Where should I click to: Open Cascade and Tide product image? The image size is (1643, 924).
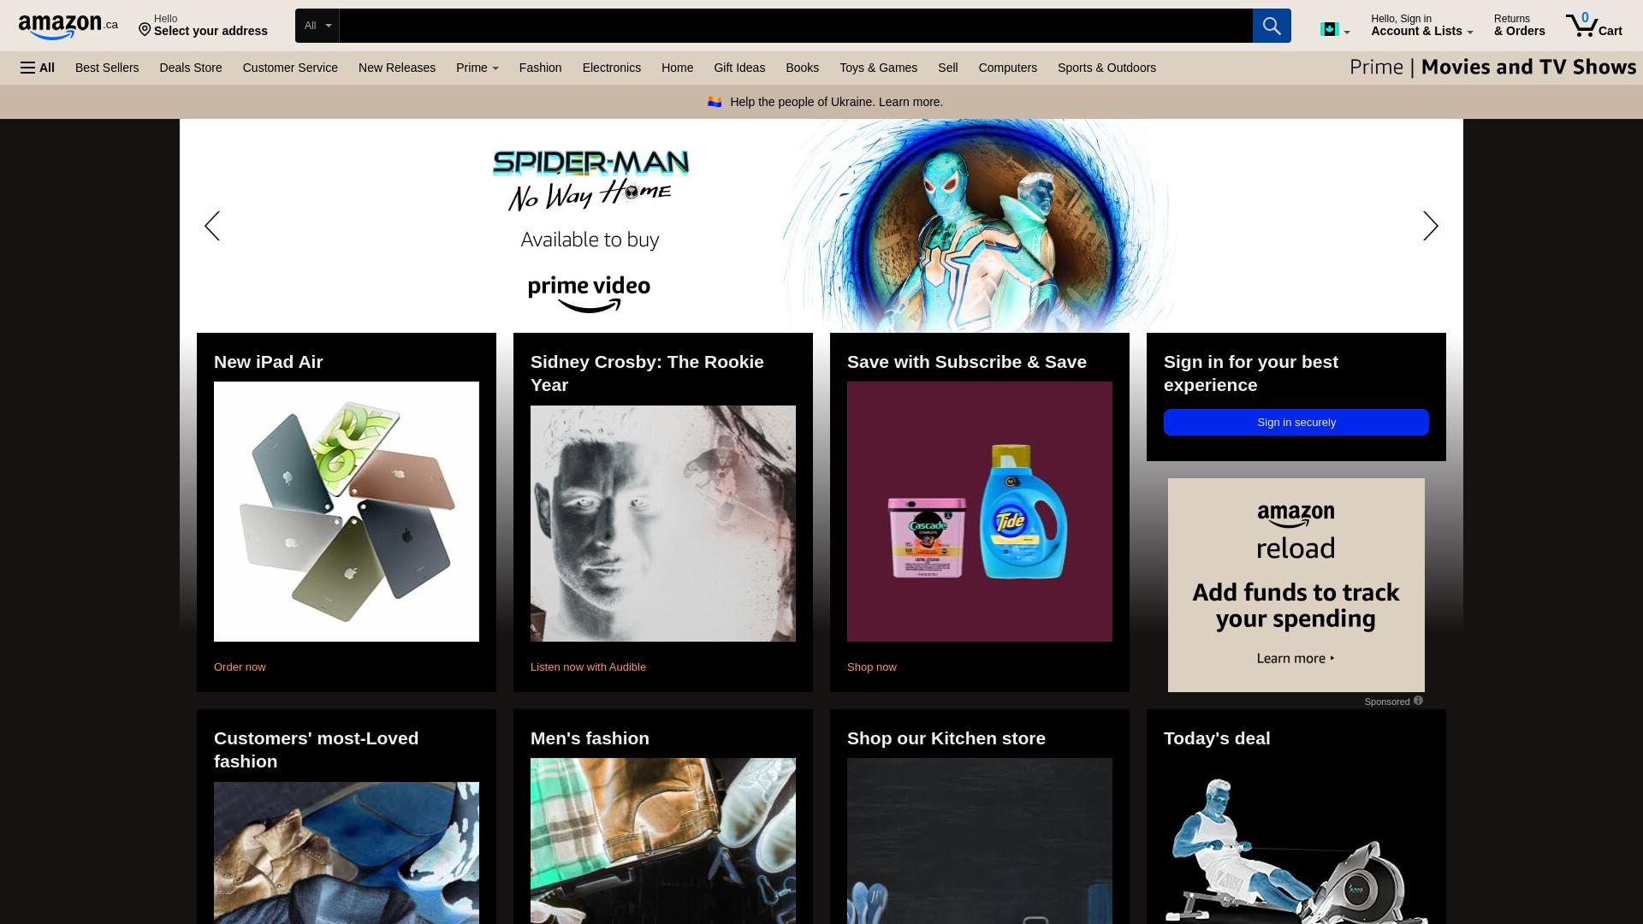tap(980, 512)
